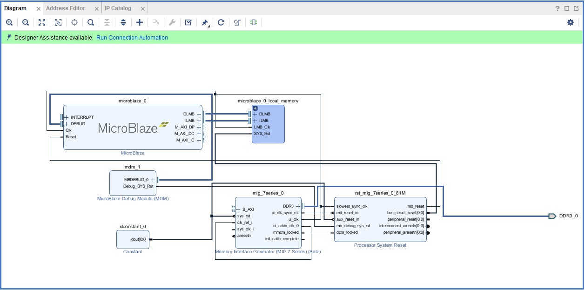Click the Run Connection Automation link
Image resolution: width=585 pixels, height=290 pixels.
(132, 38)
